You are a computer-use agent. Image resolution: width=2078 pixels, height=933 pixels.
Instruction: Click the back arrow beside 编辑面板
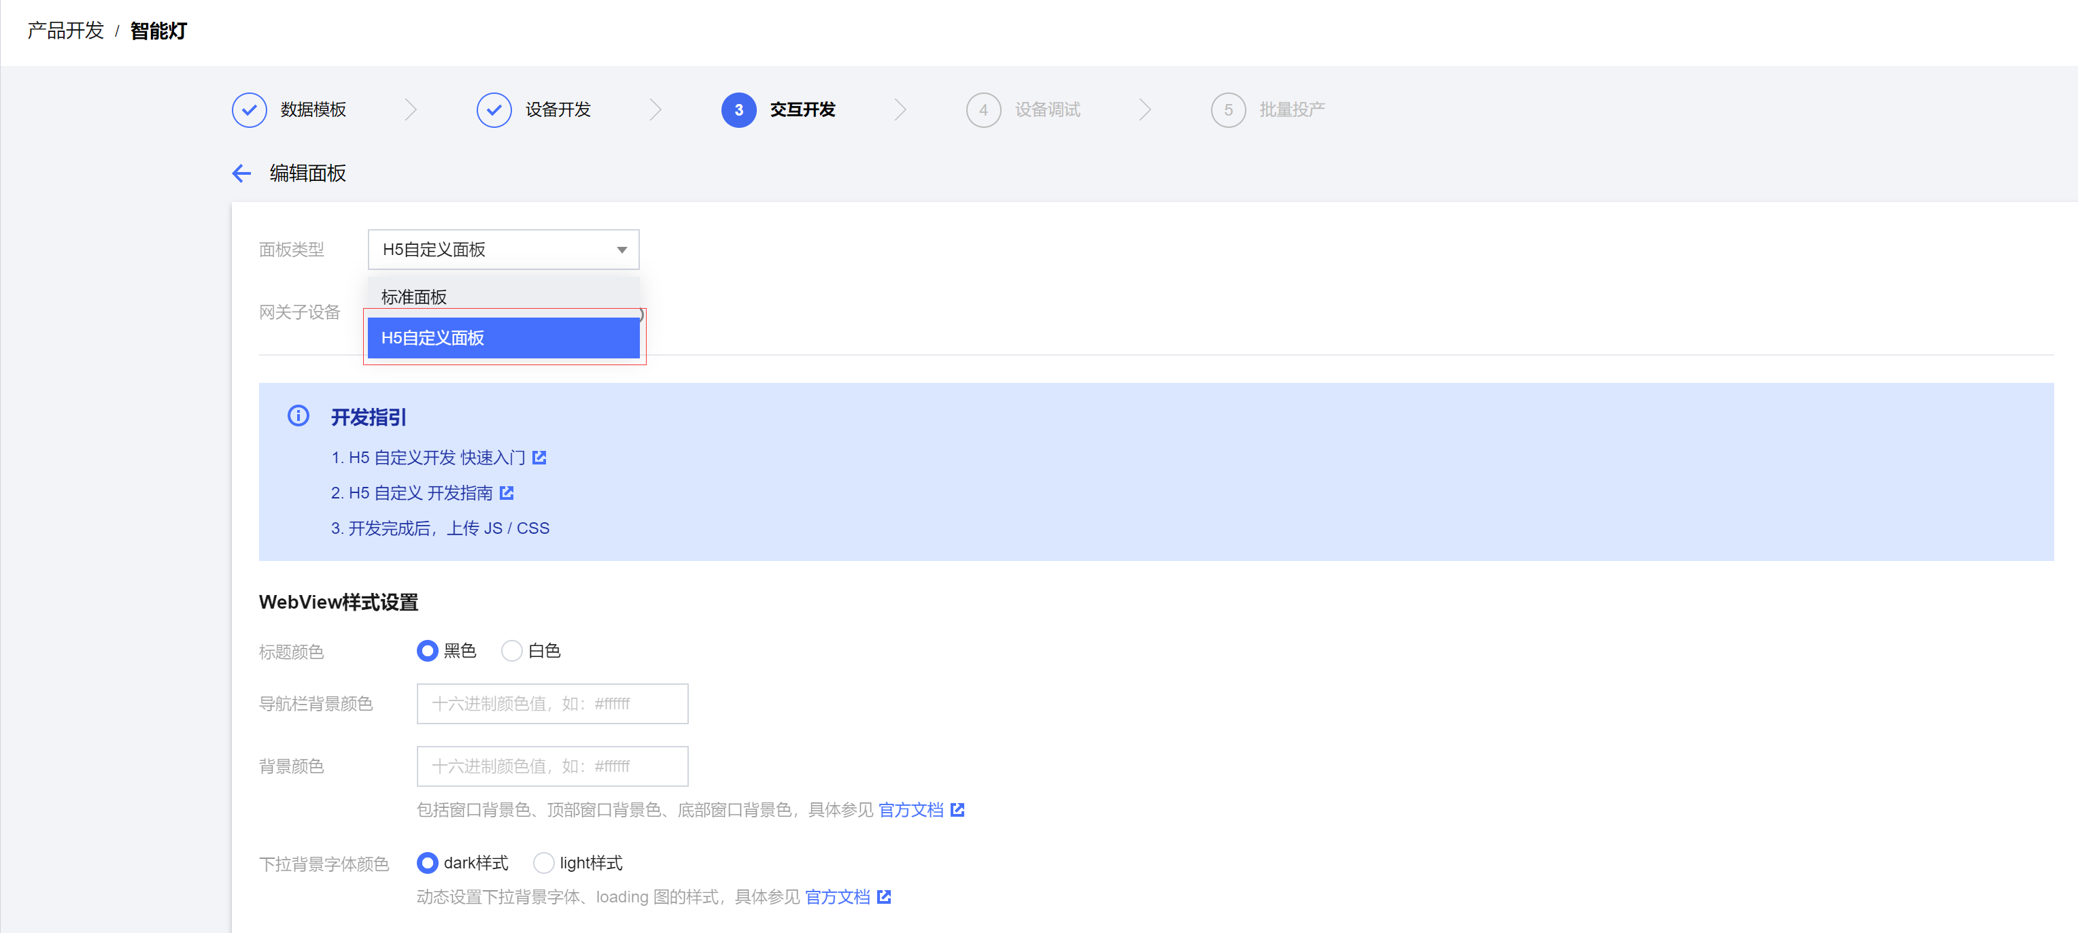point(241,173)
